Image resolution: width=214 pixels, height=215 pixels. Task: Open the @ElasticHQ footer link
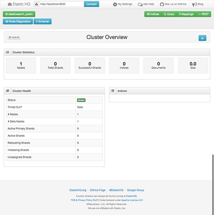pos(116,190)
